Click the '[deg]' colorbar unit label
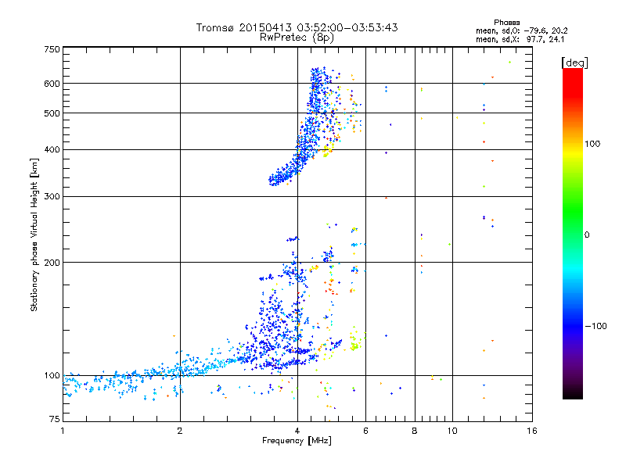 pyautogui.click(x=574, y=63)
